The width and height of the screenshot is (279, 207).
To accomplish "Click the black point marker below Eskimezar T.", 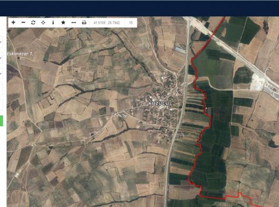I will click(18, 58).
